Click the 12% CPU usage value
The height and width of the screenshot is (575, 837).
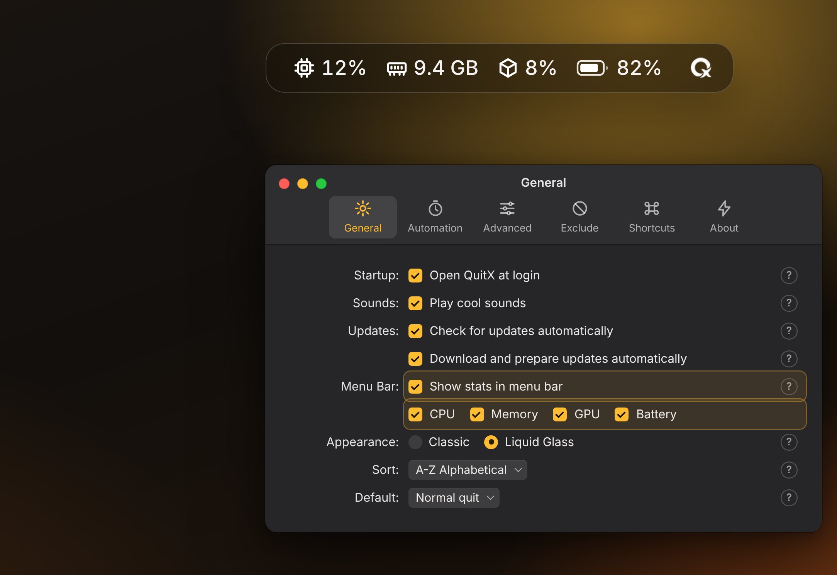click(344, 68)
